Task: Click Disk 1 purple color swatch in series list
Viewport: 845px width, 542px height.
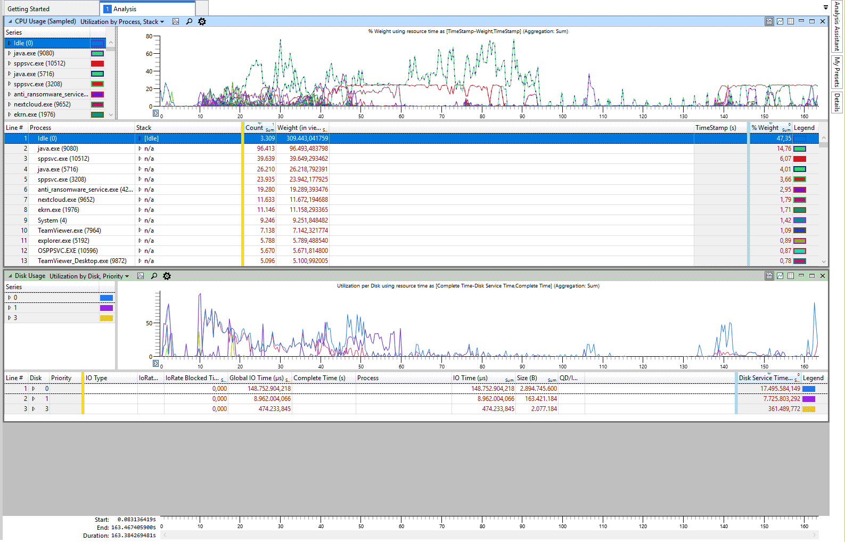Action: coord(106,308)
